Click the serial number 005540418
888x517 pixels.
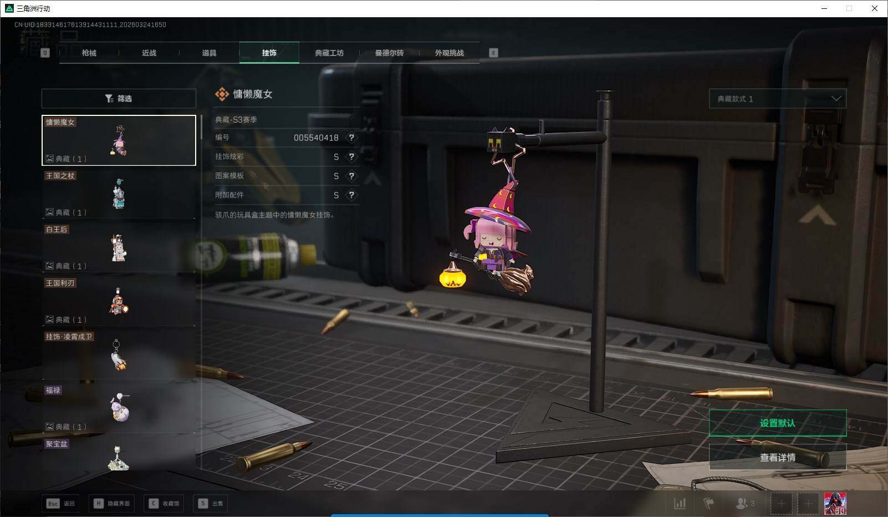click(x=316, y=138)
